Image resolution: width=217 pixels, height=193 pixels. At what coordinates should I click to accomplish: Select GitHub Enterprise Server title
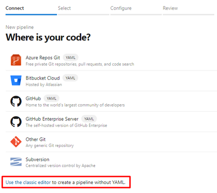(x=52, y=119)
